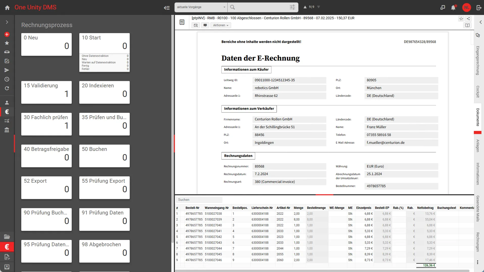
Task: Click the red plus new item icon
Action: [7, 34]
